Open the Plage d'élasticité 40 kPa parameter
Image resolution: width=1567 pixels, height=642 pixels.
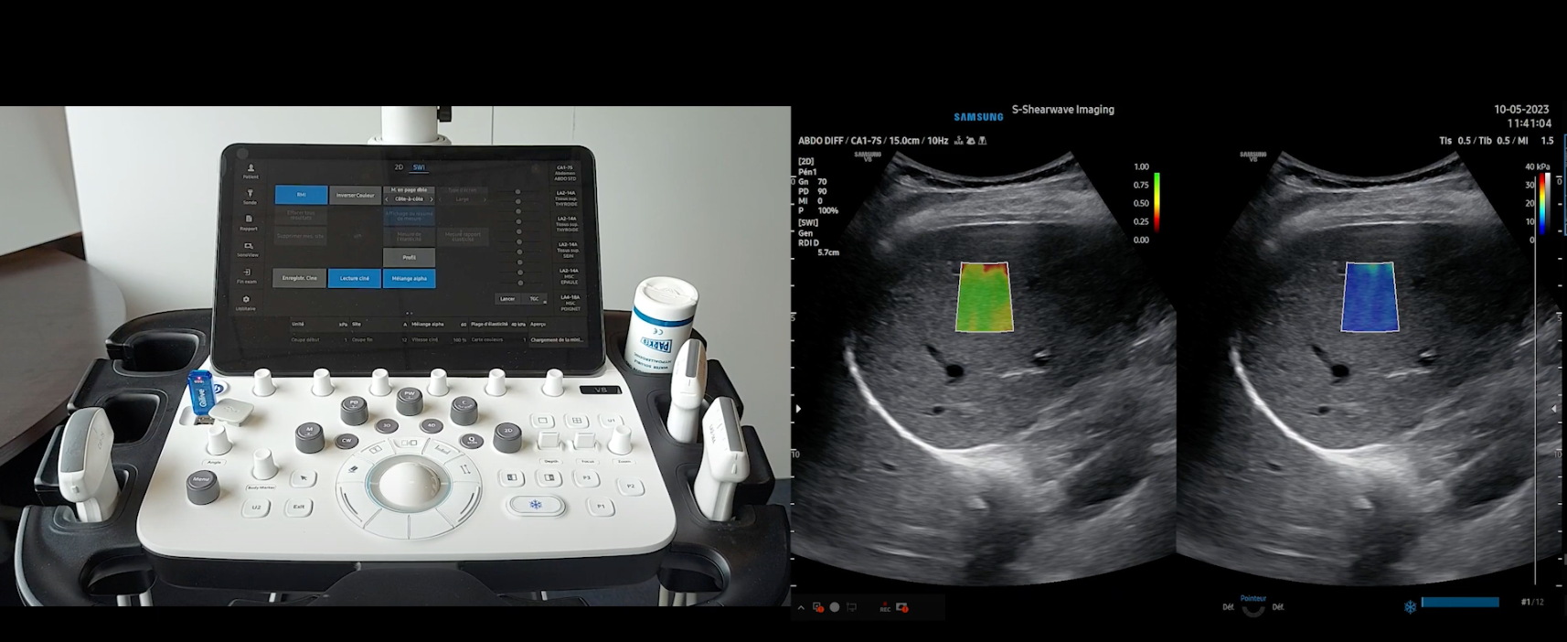coord(498,325)
